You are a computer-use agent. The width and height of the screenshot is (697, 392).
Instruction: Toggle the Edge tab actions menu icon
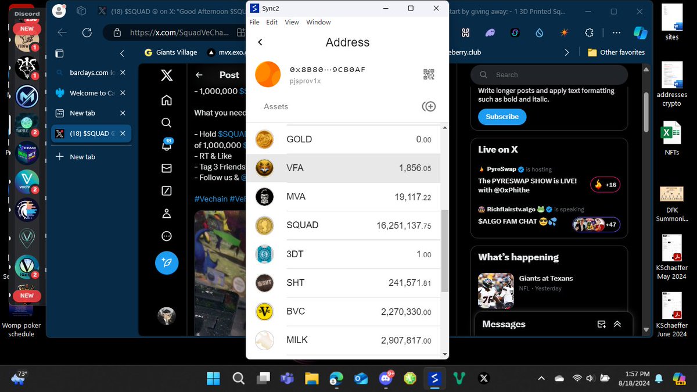point(59,53)
